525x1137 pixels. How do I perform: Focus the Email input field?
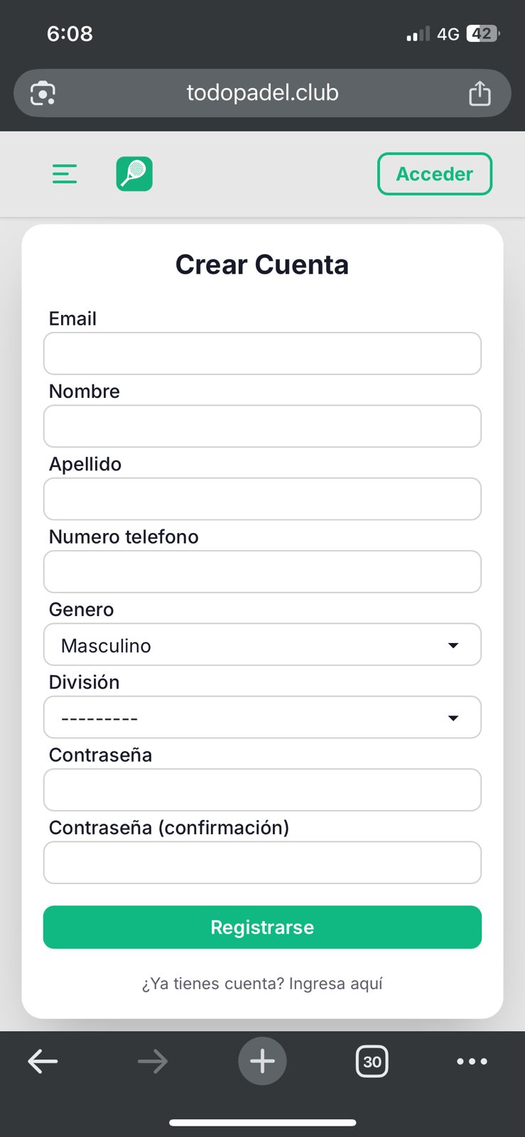click(x=262, y=353)
